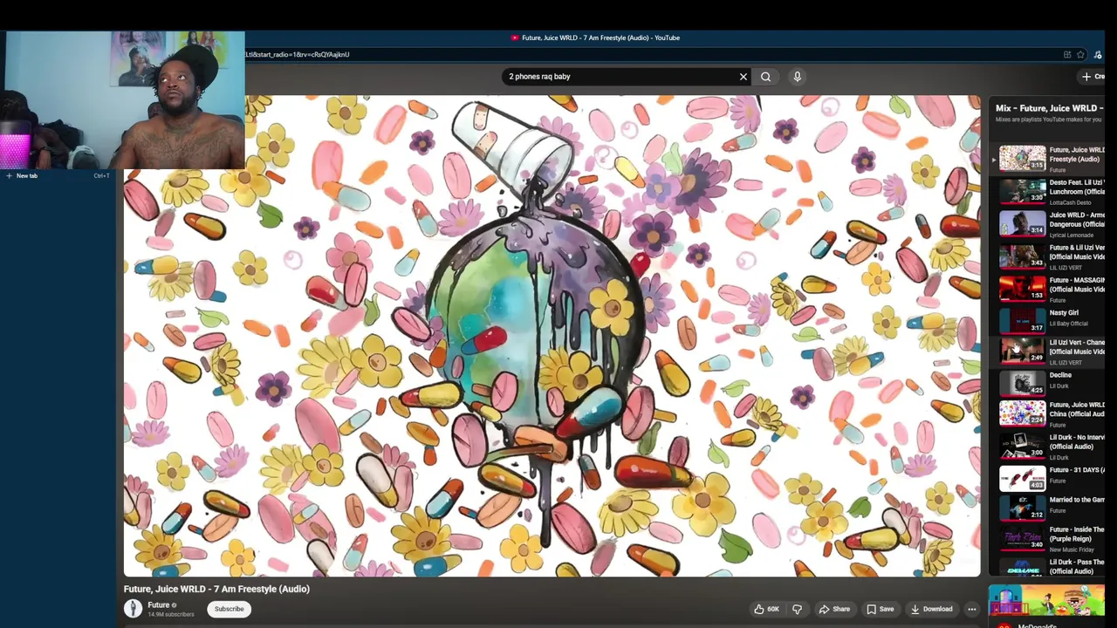This screenshot has width=1117, height=628.
Task: Play 'Future - 31 DAYS' thumbnail
Action: click(1022, 478)
